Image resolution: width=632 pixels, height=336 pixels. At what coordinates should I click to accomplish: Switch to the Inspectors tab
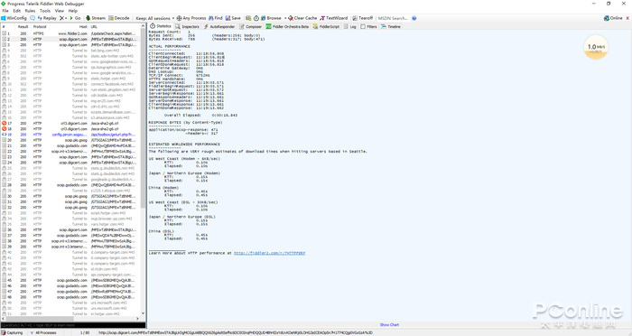[x=188, y=26]
